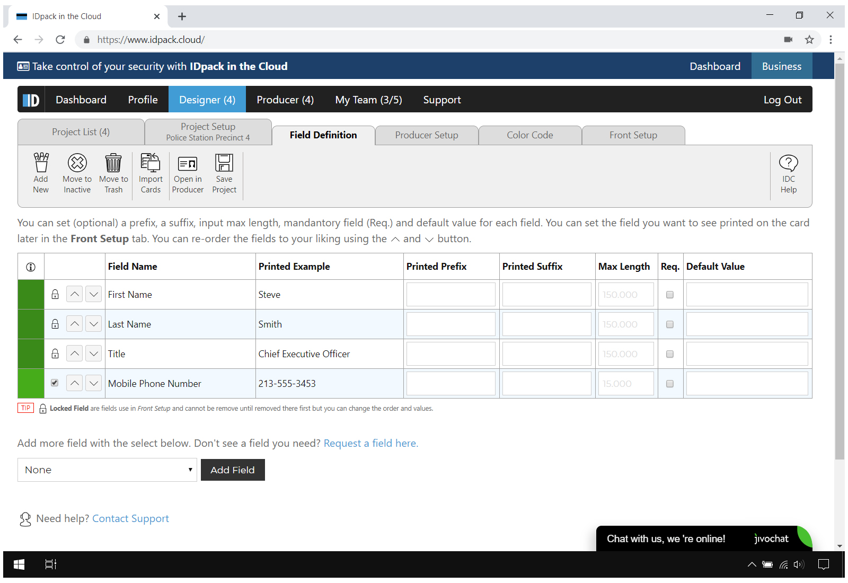Log Out of the account
The height and width of the screenshot is (583, 848).
(x=782, y=100)
